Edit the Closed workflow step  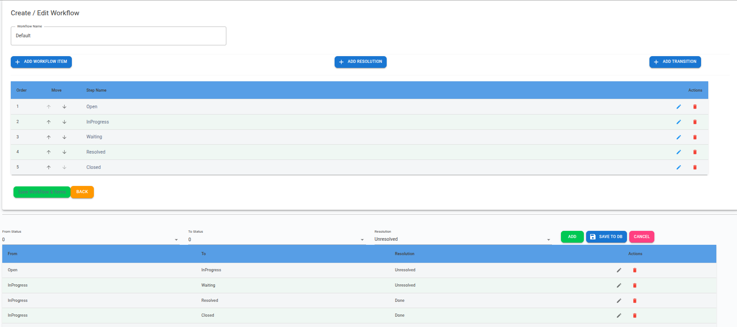pyautogui.click(x=679, y=168)
